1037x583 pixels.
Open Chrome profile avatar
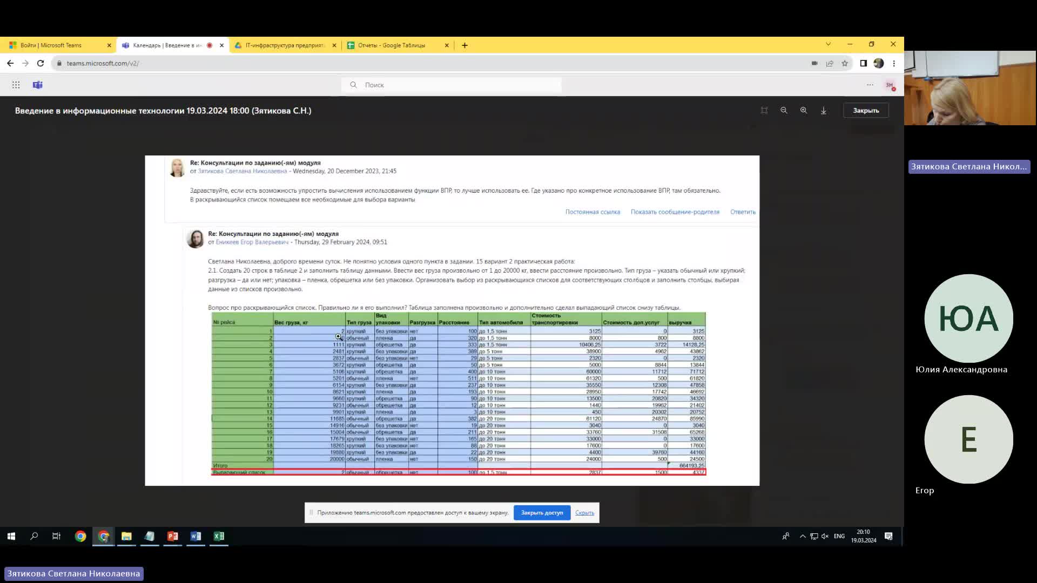[x=879, y=63]
